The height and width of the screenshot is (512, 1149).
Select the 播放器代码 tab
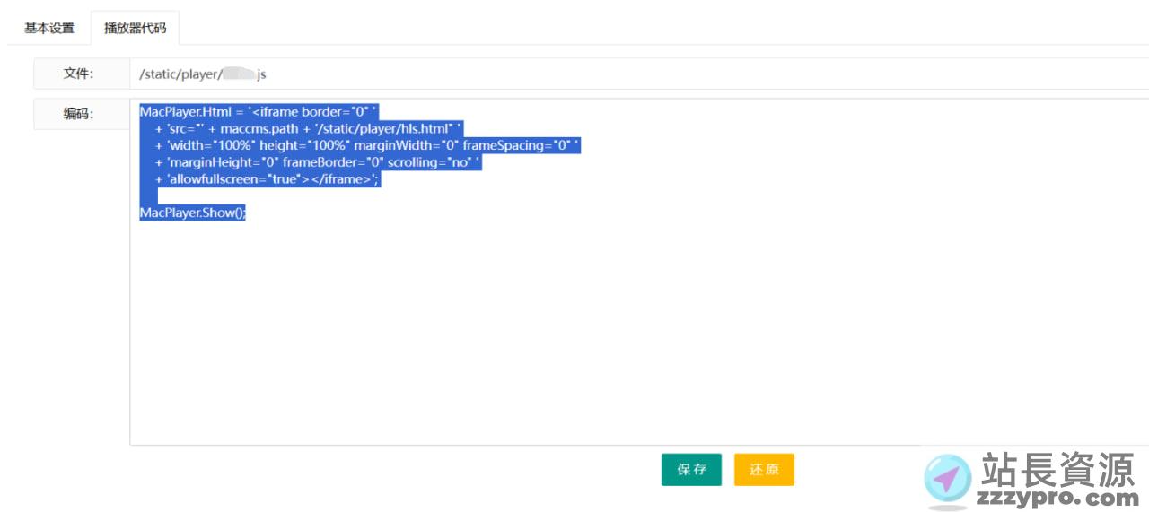point(135,28)
